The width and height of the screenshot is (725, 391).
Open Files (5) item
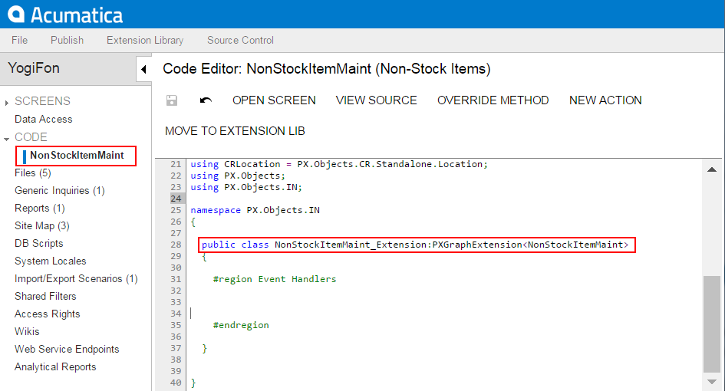[33, 172]
